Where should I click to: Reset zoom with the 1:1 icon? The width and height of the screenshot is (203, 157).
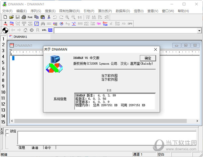(x=80, y=17)
